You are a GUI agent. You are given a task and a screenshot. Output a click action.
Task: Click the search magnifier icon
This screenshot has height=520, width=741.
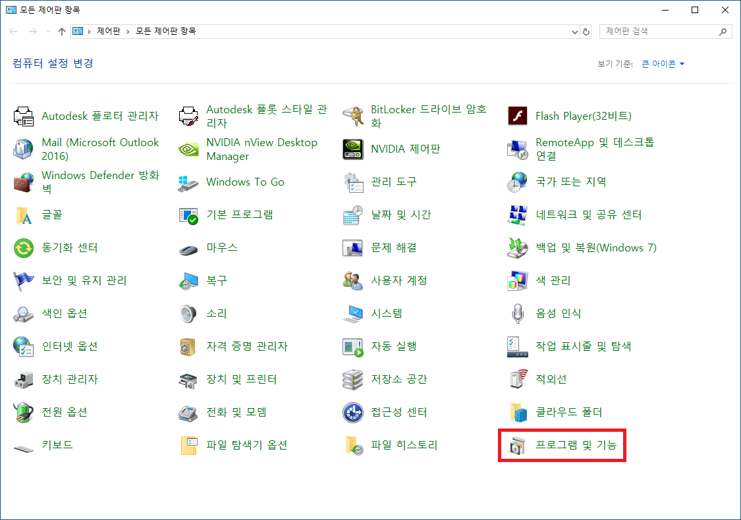pyautogui.click(x=723, y=32)
